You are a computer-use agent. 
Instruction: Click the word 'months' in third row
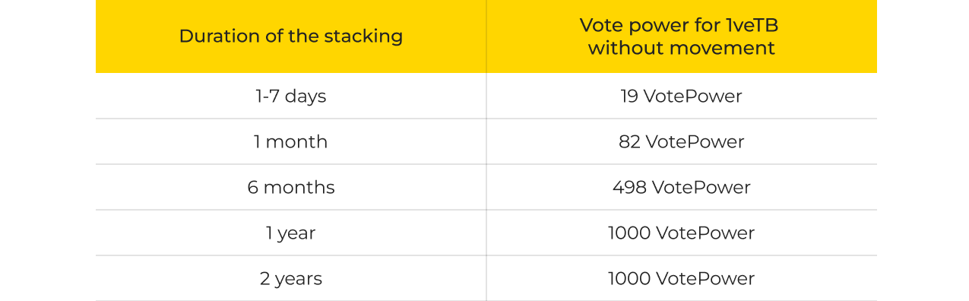pos(299,188)
